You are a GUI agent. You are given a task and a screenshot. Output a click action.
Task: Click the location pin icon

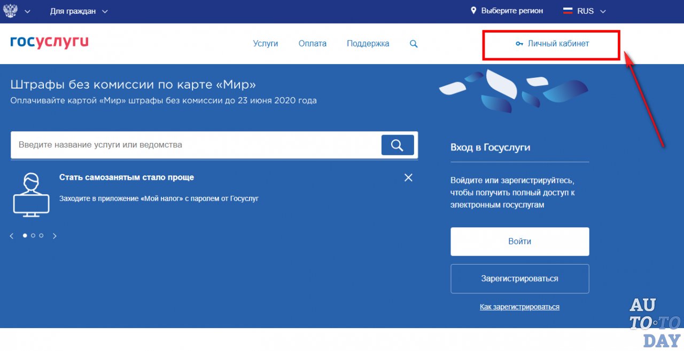[473, 11]
